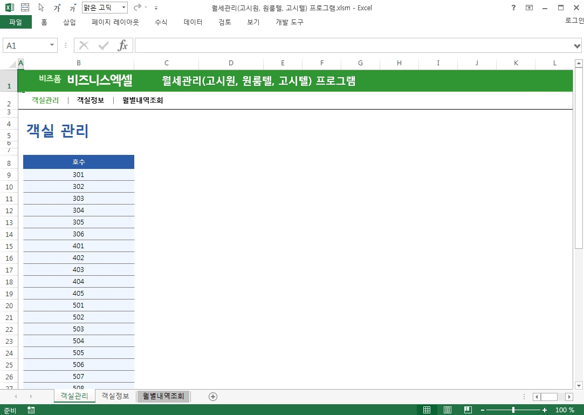Select column B header
This screenshot has width=584, height=415.
point(79,63)
